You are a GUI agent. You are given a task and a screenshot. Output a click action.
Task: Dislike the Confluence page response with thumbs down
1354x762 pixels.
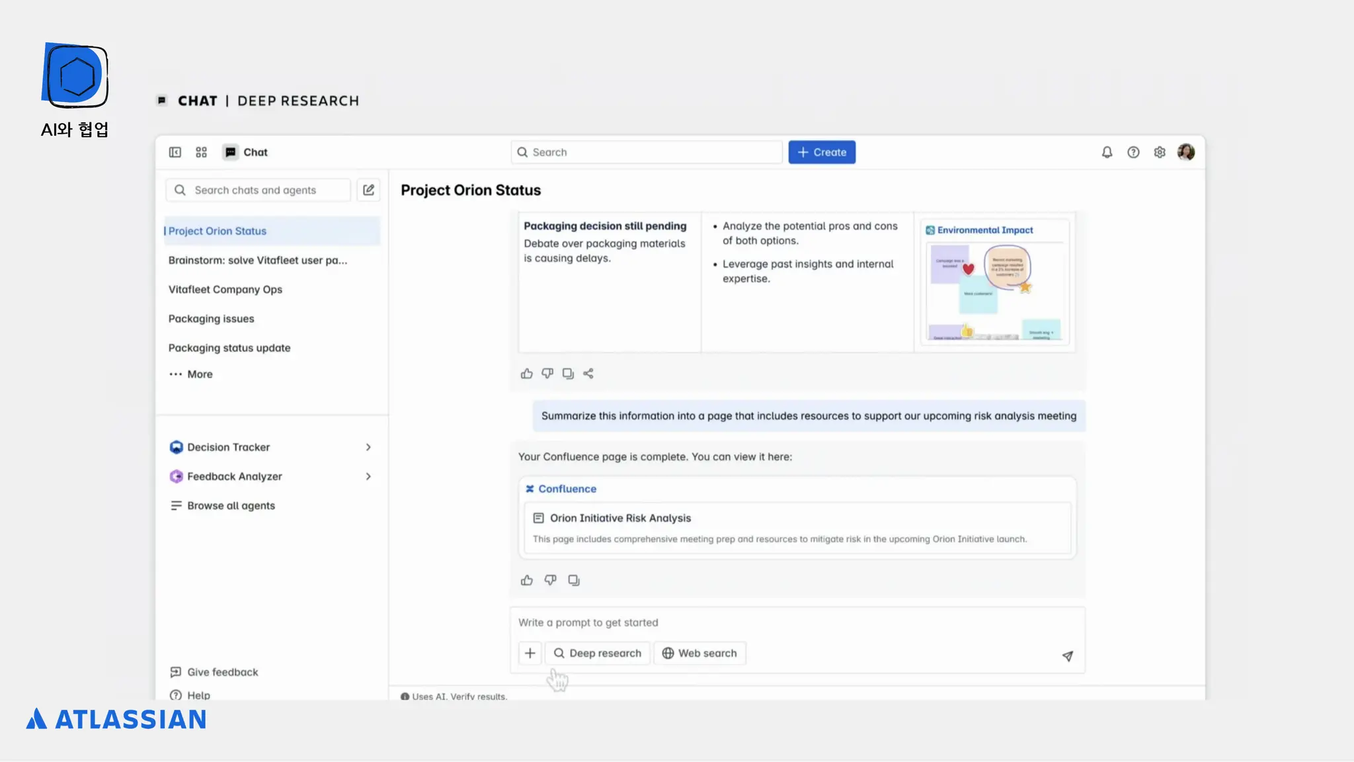click(550, 580)
